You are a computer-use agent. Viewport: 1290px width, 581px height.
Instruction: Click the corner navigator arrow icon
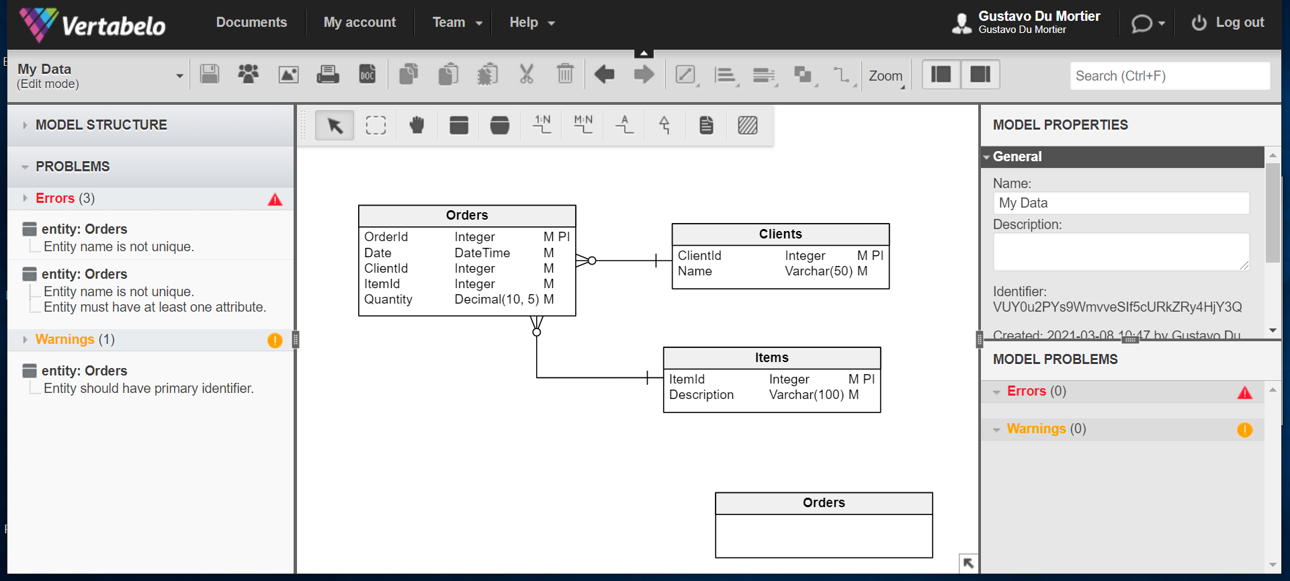tap(968, 564)
